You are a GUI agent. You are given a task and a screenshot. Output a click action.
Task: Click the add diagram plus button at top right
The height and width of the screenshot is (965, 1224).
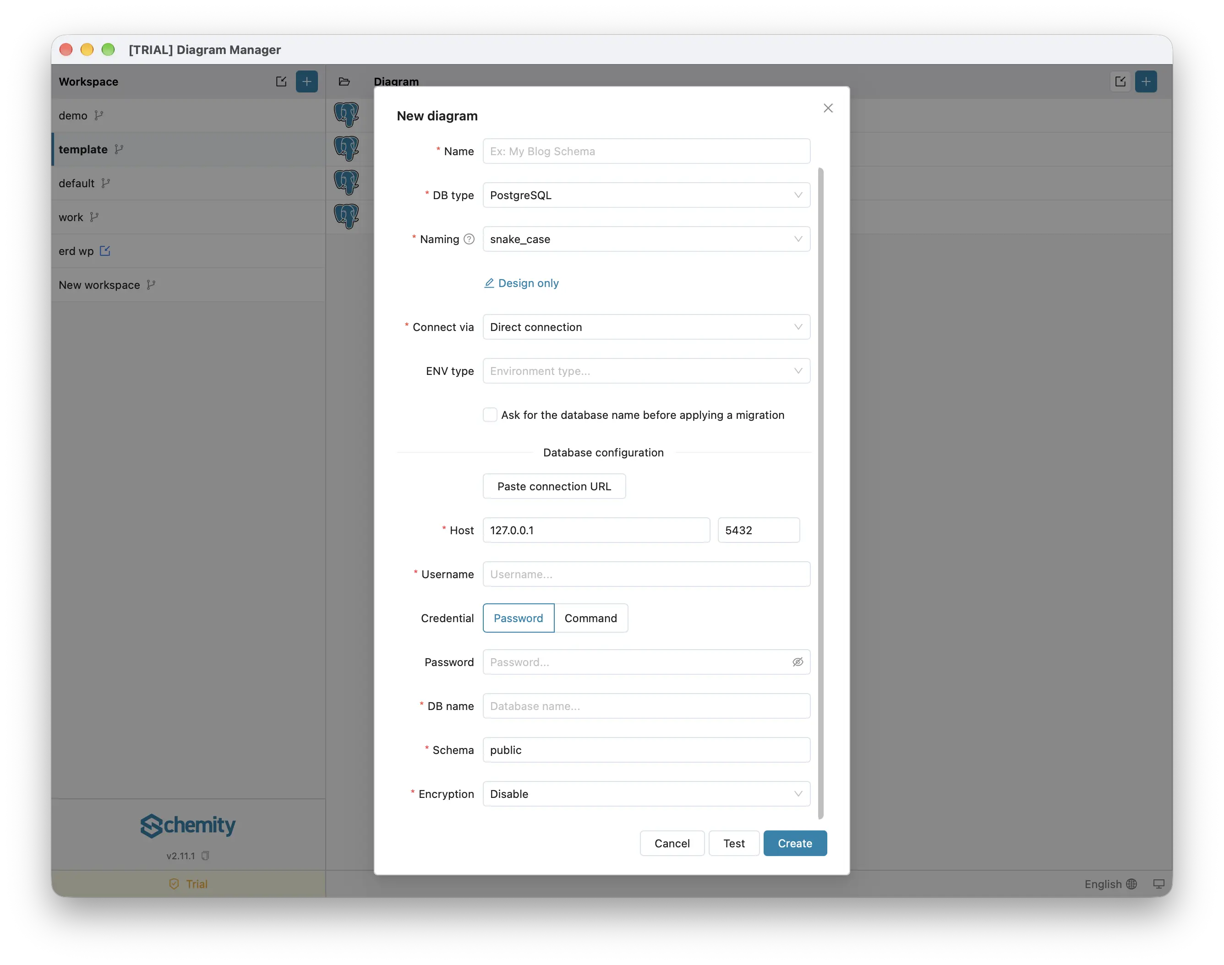point(1145,81)
